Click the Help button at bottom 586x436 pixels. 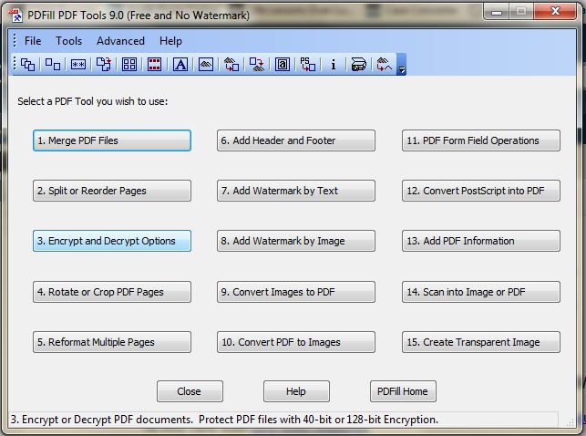[x=296, y=391]
